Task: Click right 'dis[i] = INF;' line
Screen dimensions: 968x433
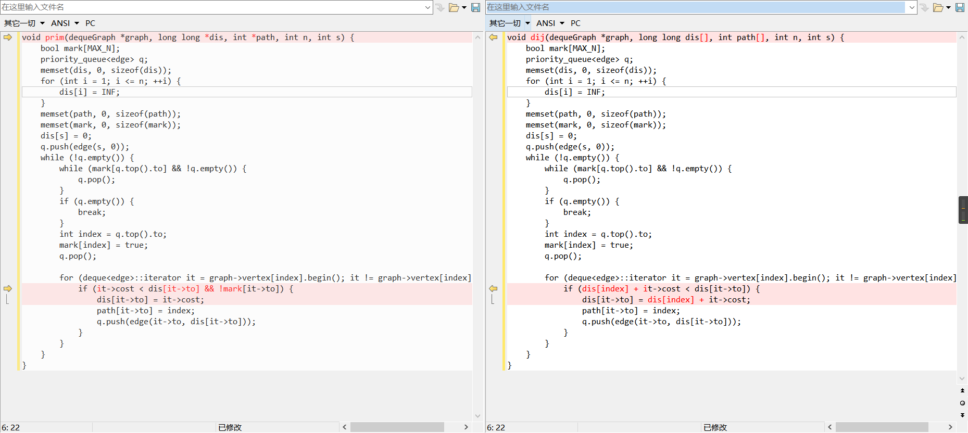Action: click(575, 92)
